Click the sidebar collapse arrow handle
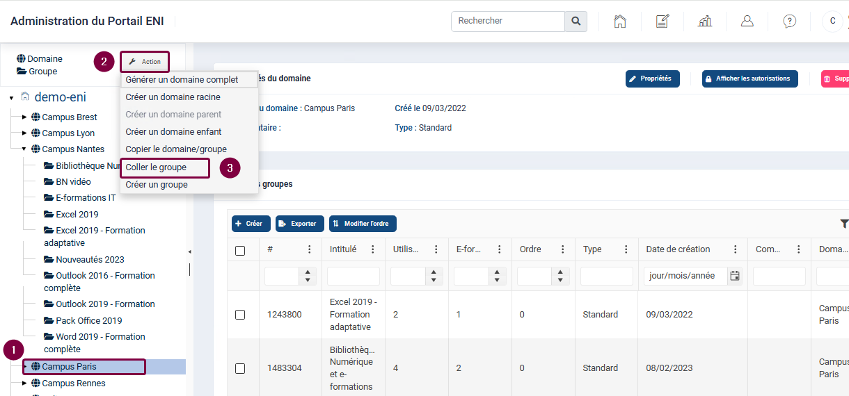This screenshot has height=396, width=849. pos(189,251)
